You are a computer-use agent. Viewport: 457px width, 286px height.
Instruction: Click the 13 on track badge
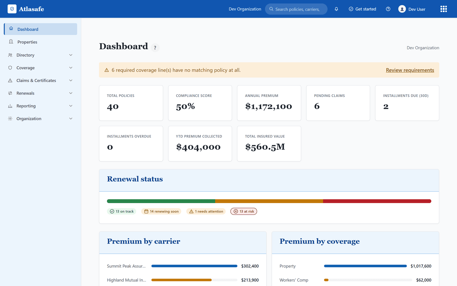(122, 211)
